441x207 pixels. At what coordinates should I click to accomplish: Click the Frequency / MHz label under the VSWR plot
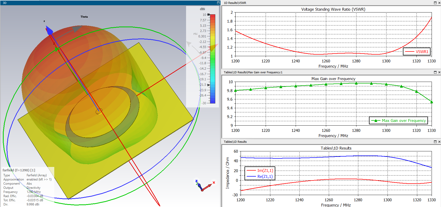point(333,66)
